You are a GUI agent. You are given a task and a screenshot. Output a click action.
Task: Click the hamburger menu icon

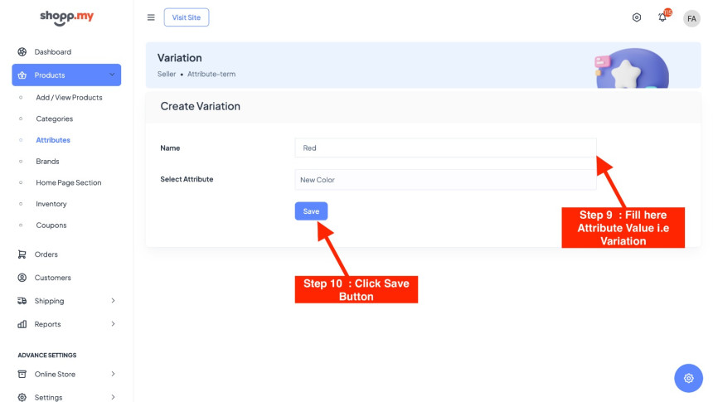pyautogui.click(x=151, y=17)
